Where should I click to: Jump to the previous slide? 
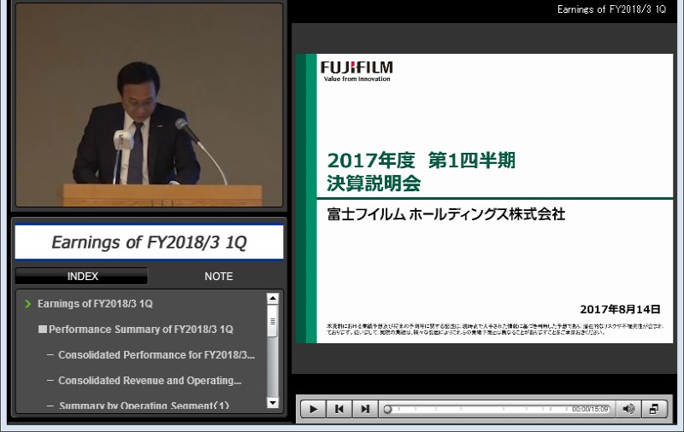point(339,409)
